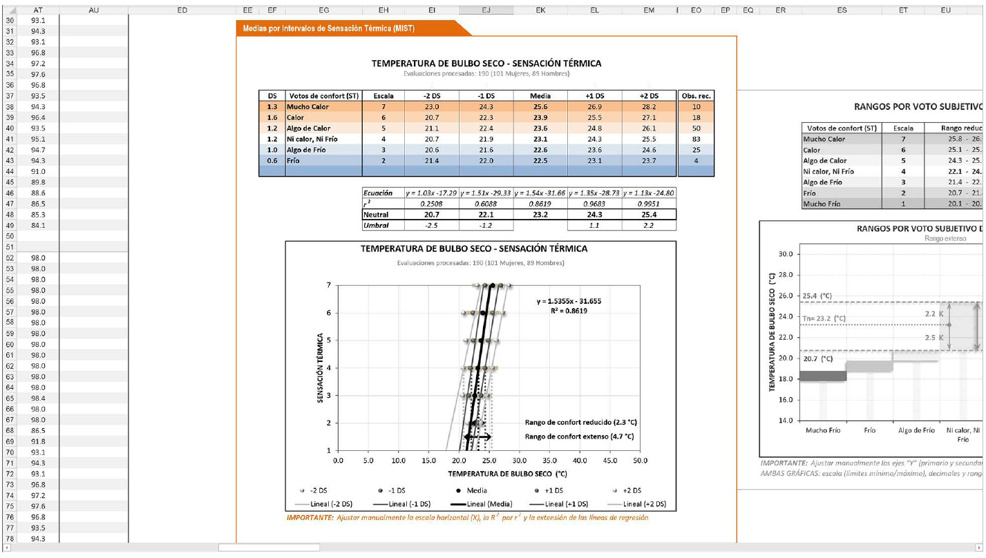Screen dimensions: 986x558
Task: Click the 'Umbral' row label
Action: 377,226
